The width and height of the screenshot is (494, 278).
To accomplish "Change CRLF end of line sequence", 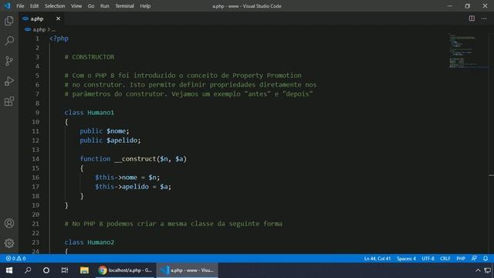I will coord(445,259).
